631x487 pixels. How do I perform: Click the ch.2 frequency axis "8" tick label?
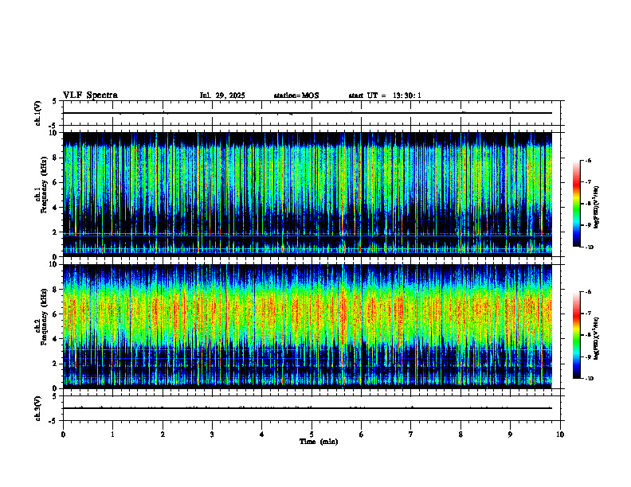pos(56,290)
